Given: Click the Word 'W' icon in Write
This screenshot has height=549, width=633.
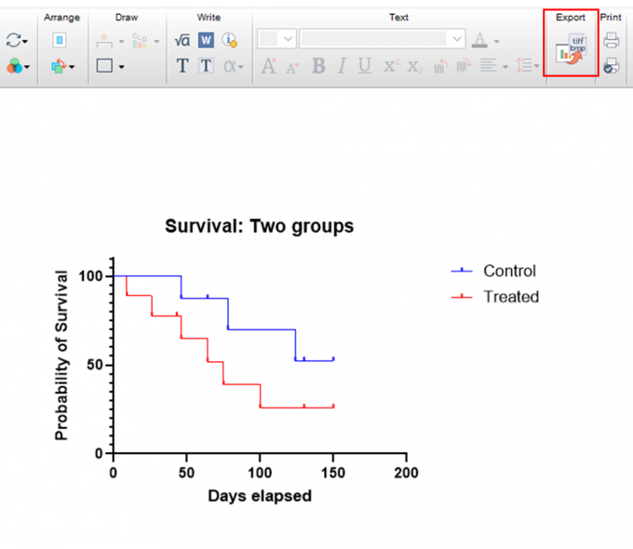Looking at the screenshot, I should pyautogui.click(x=206, y=40).
